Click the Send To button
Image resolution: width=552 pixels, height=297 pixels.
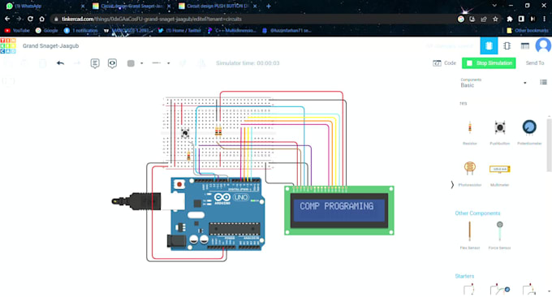pos(535,63)
